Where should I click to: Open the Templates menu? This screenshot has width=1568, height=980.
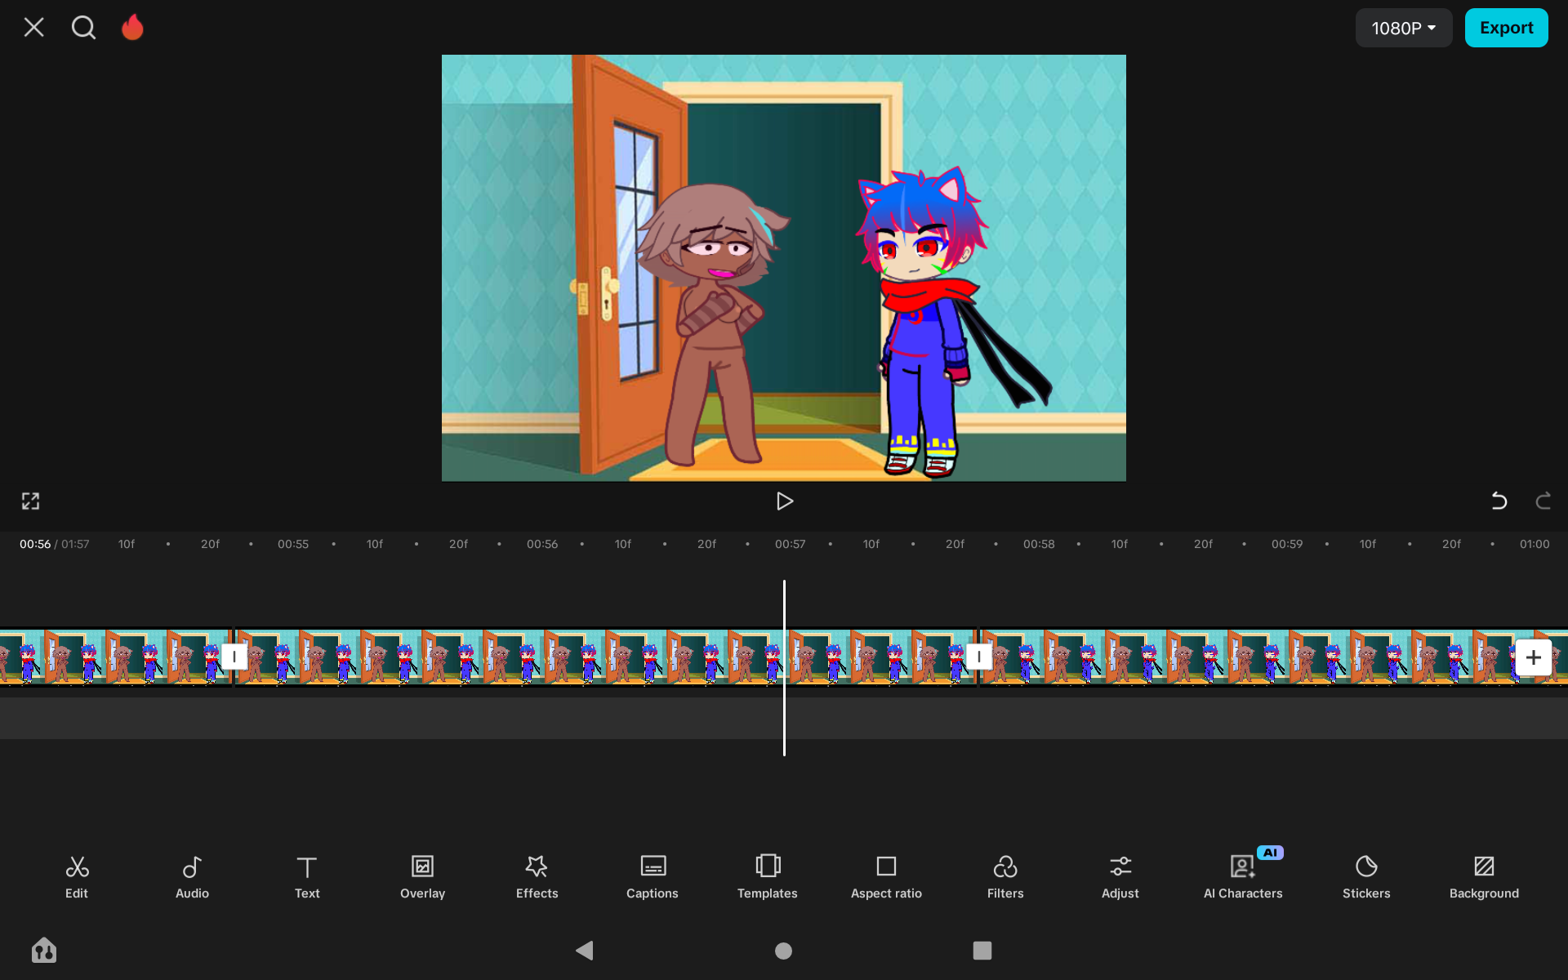767,876
